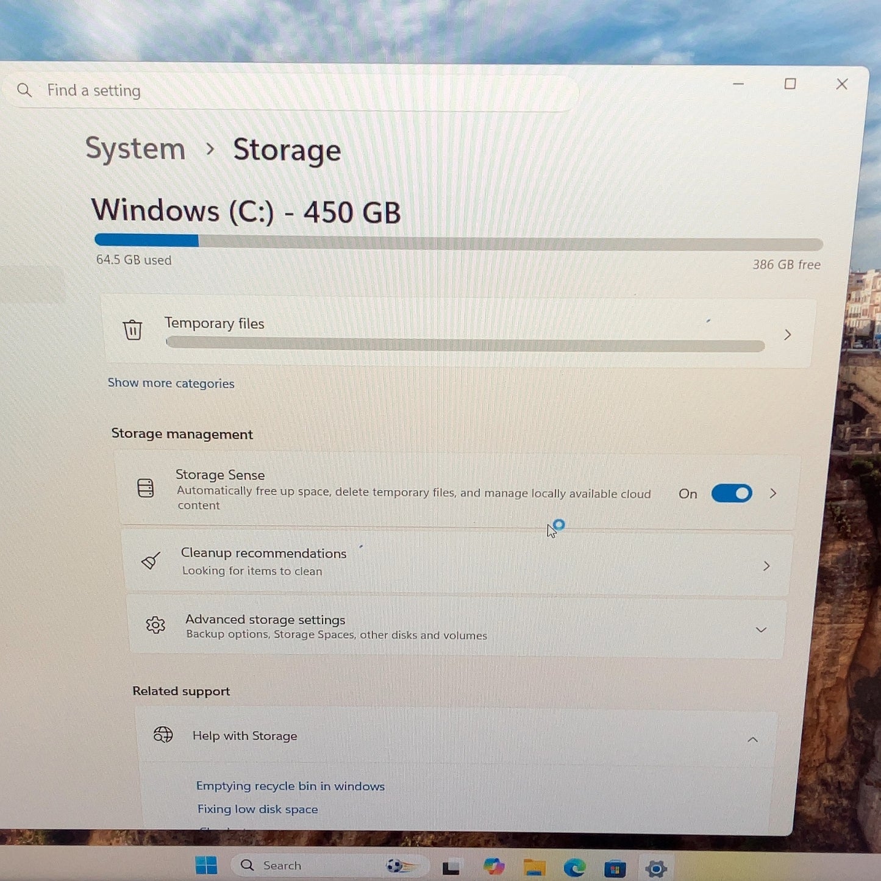The image size is (881, 881).
Task: Open Temporary files via its right chevron
Action: point(788,335)
